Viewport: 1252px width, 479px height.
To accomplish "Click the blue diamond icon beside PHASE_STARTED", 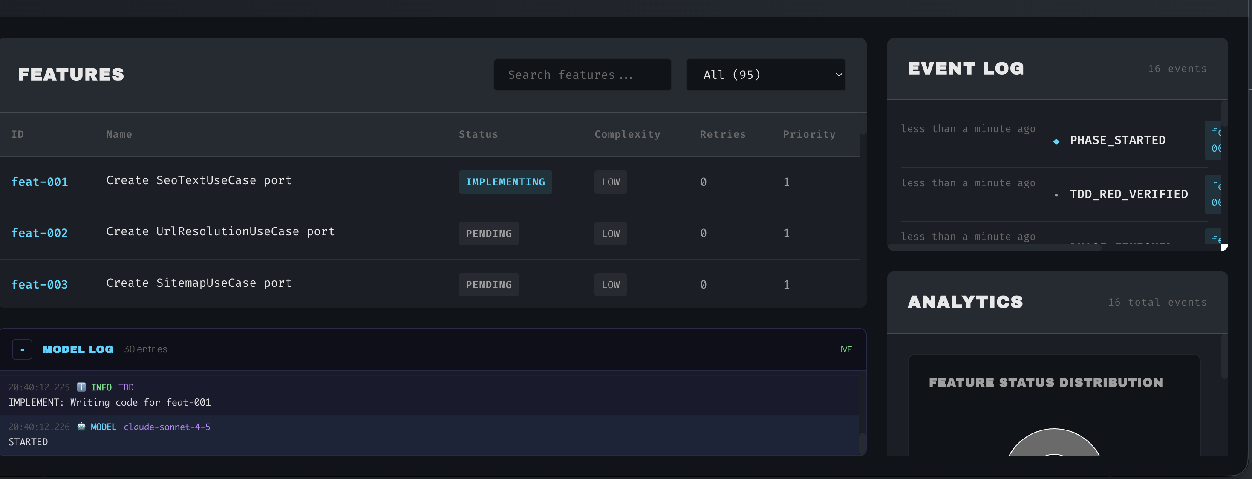I will (x=1056, y=141).
